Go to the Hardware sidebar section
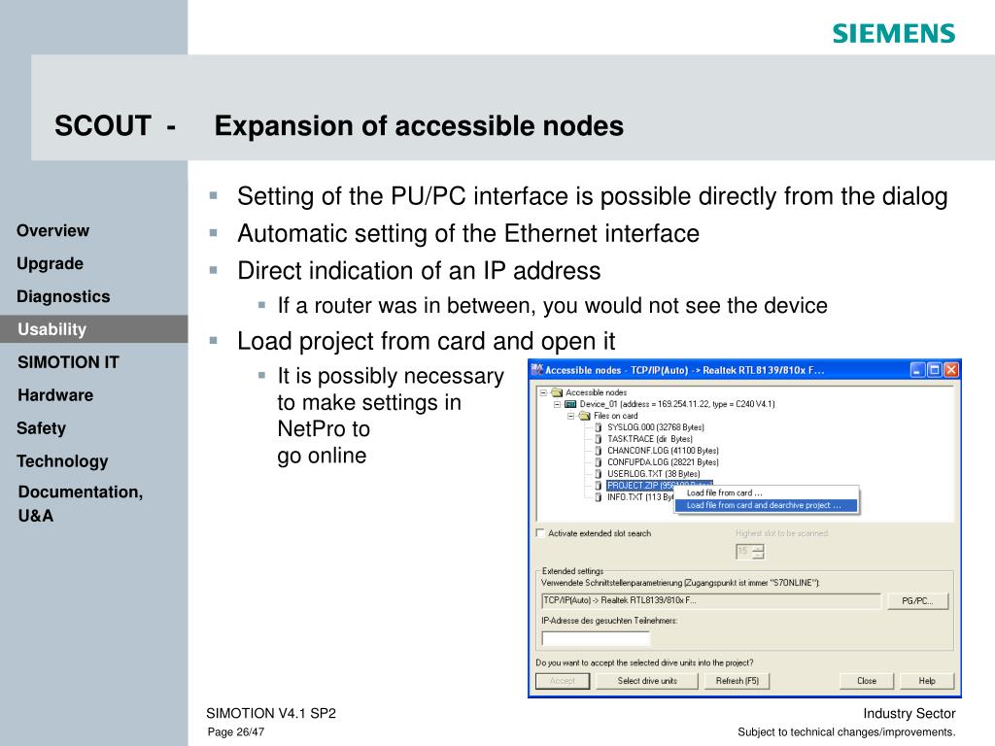This screenshot has width=995, height=746. coord(55,395)
